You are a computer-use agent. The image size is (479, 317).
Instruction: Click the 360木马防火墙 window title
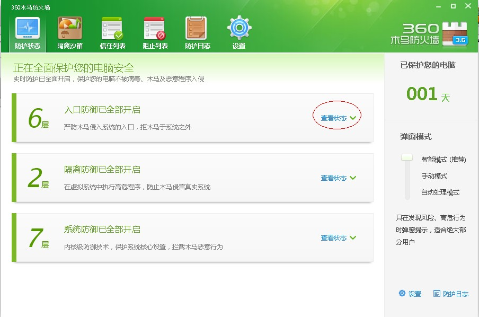point(31,7)
